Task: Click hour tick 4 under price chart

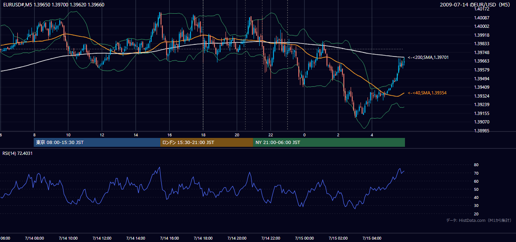Action: point(372,135)
